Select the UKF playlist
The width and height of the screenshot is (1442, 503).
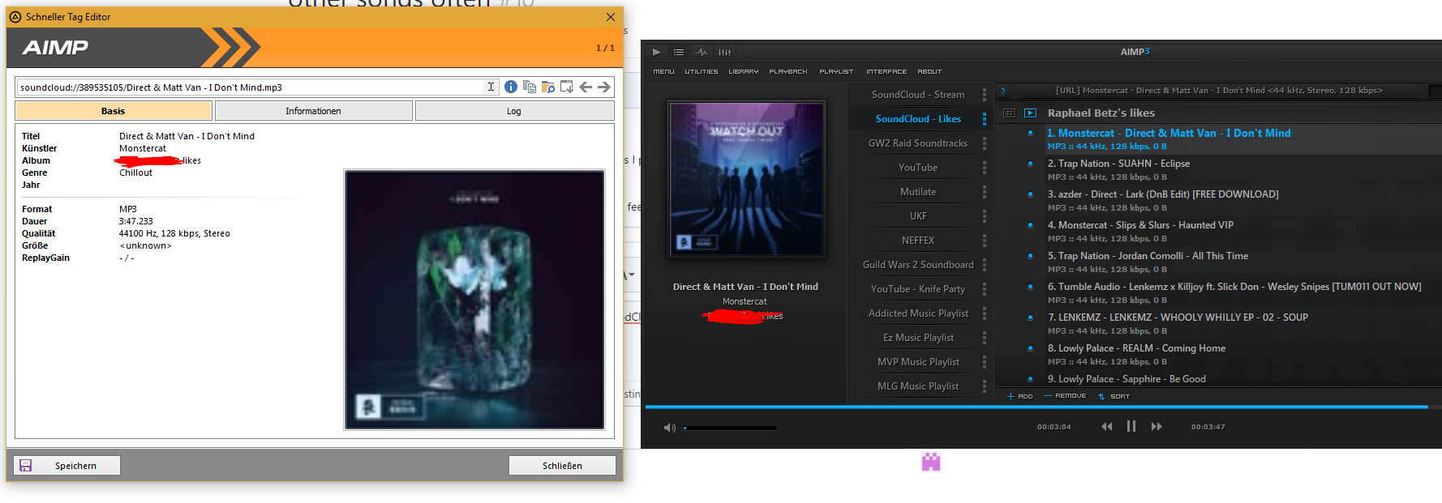[x=918, y=216]
